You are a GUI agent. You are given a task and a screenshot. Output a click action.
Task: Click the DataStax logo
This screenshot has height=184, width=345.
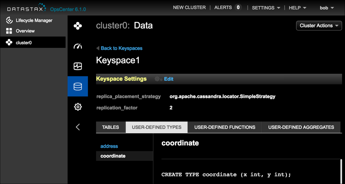coord(26,8)
